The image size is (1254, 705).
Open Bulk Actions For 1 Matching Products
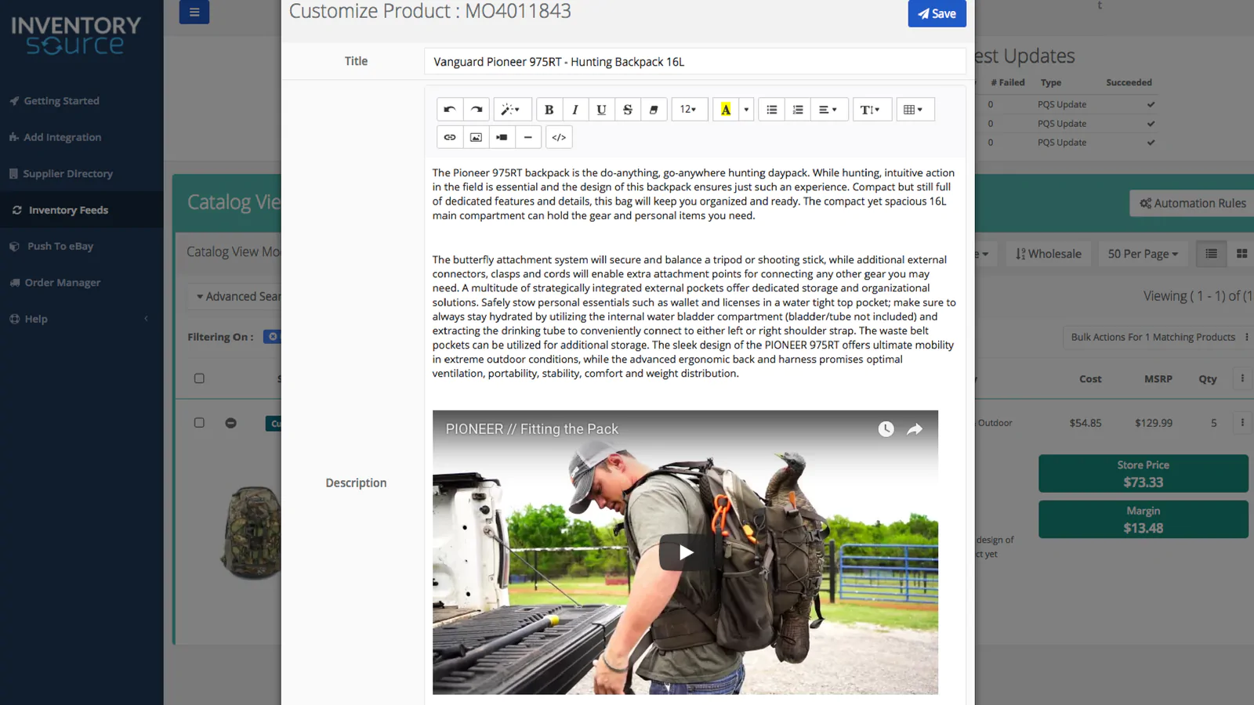tap(1158, 338)
